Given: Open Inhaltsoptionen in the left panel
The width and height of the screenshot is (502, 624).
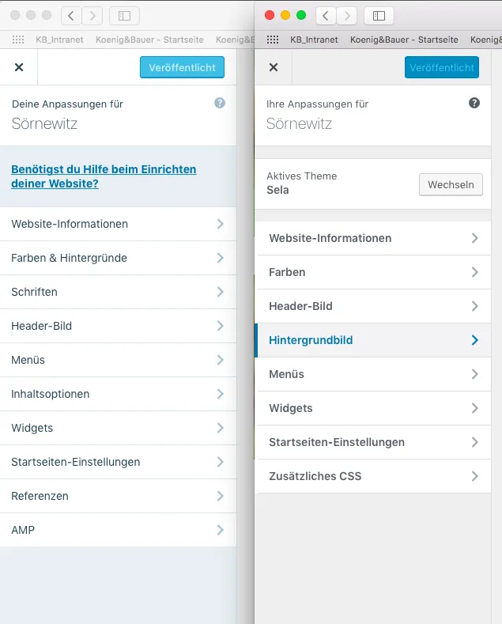Looking at the screenshot, I should [118, 394].
